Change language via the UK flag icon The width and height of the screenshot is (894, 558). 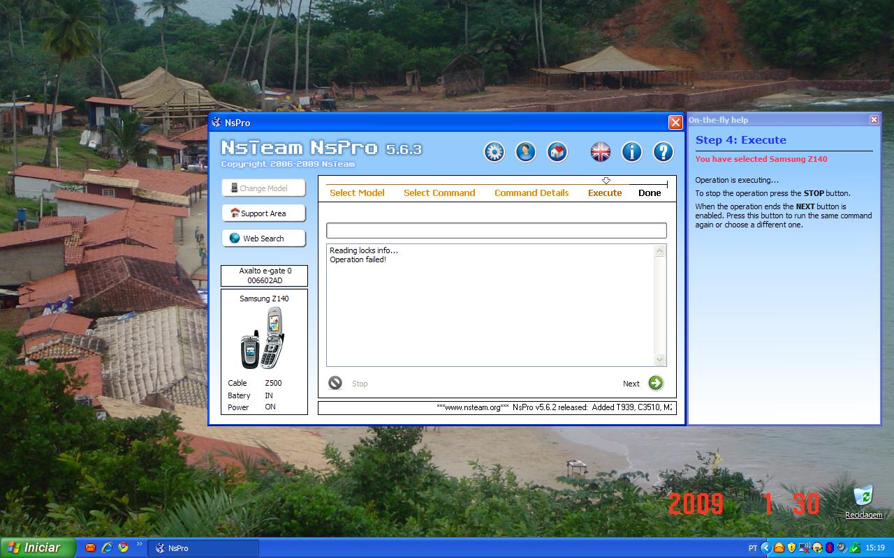click(x=601, y=152)
